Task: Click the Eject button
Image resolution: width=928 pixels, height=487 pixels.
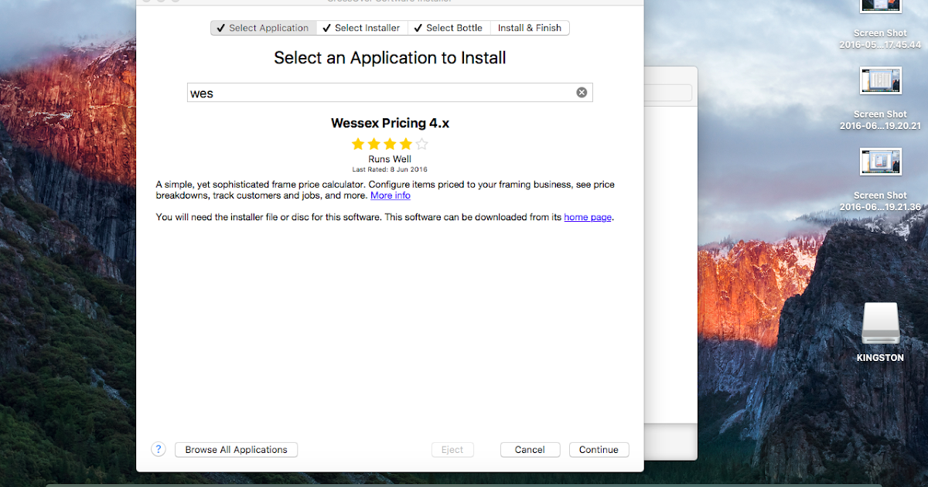Action: [x=452, y=449]
